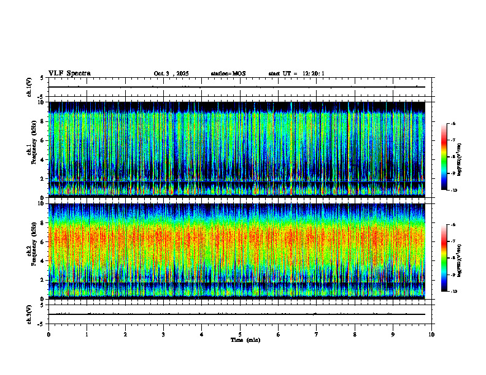
Task: Click time axis tick label "3"
Action: pos(163,335)
